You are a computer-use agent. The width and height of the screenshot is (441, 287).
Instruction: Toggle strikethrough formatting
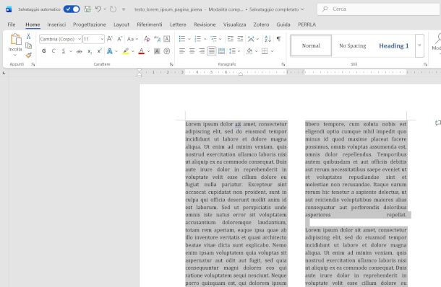click(80, 51)
